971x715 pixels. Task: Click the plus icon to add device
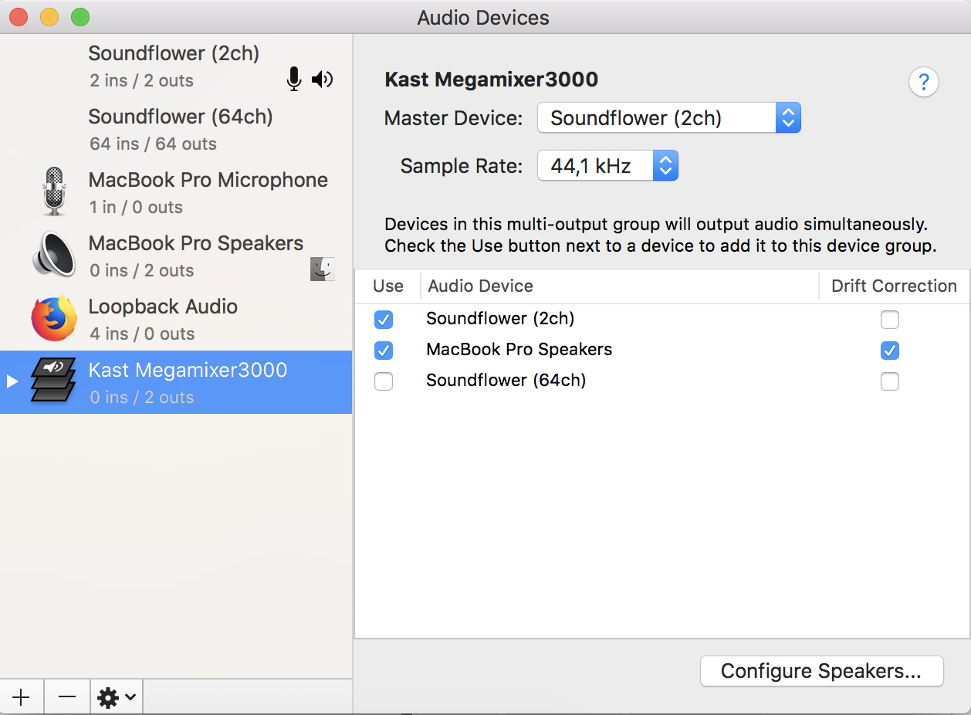(x=22, y=697)
